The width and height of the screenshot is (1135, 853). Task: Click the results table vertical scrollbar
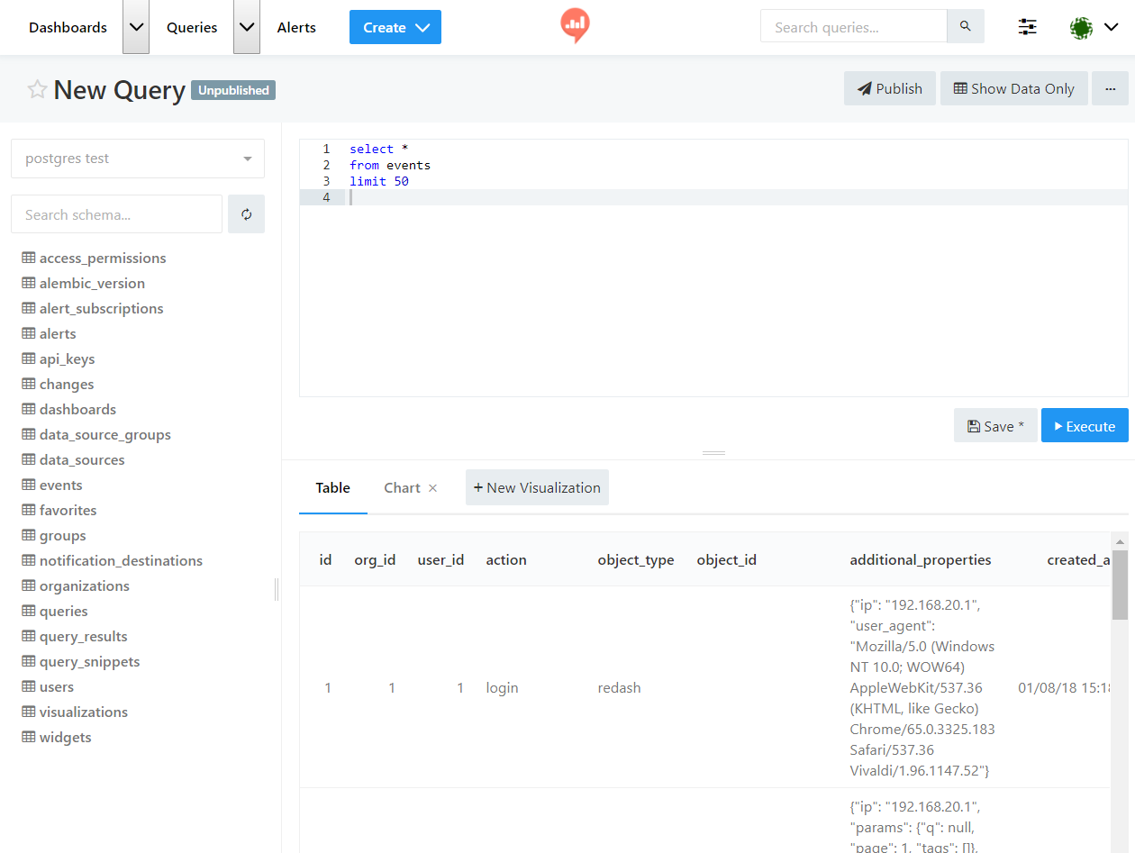coord(1120,585)
